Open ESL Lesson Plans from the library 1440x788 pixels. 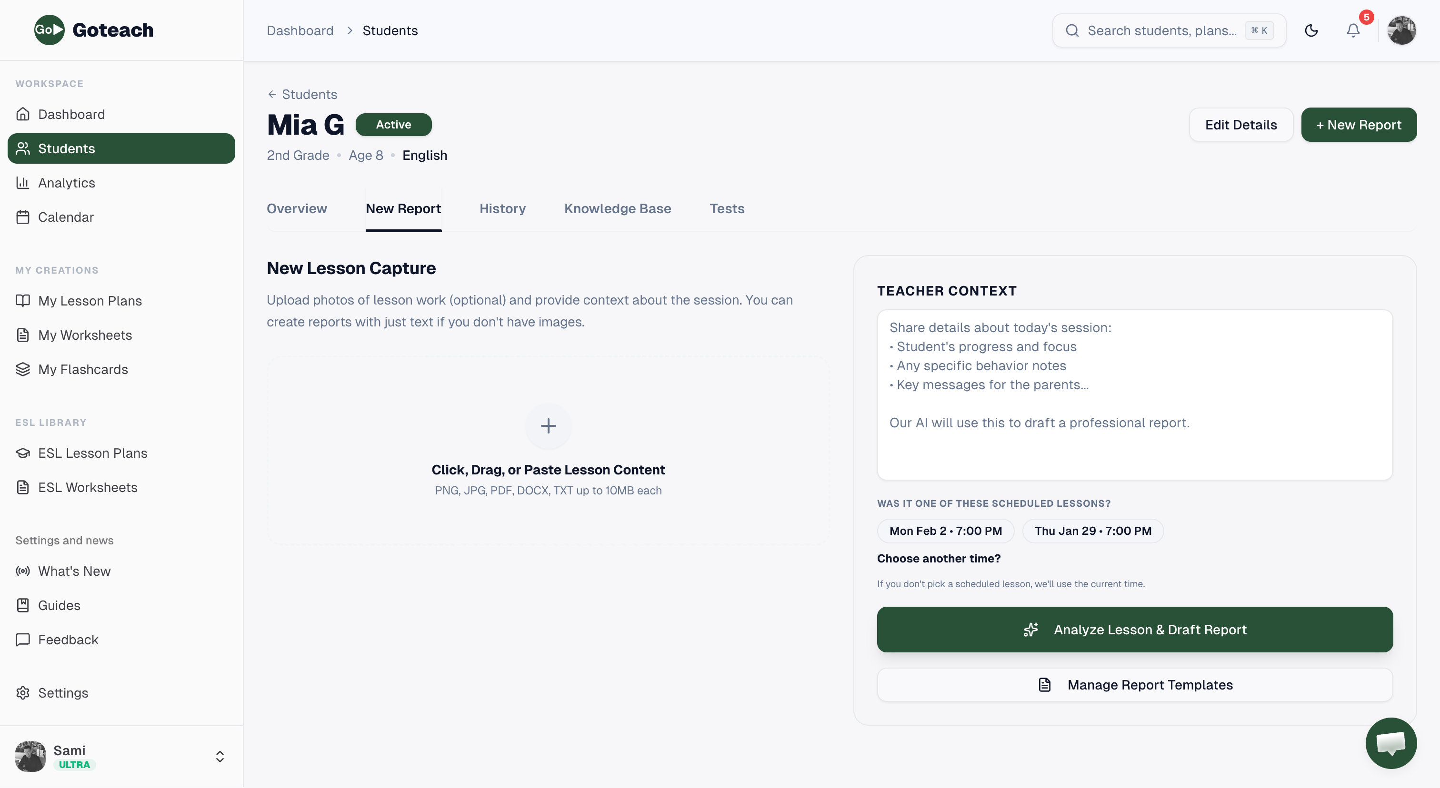tap(93, 453)
